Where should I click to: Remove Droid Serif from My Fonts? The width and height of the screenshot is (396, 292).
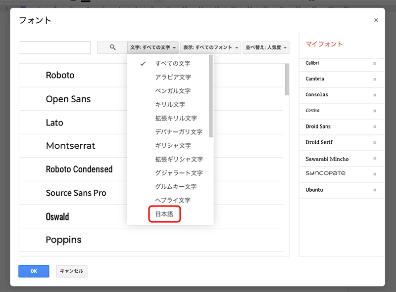[375, 143]
